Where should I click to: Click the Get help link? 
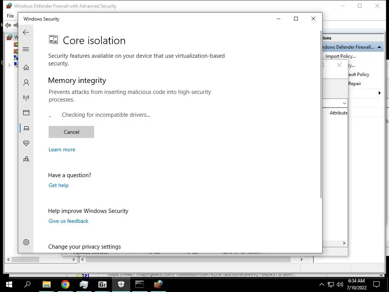(58, 185)
